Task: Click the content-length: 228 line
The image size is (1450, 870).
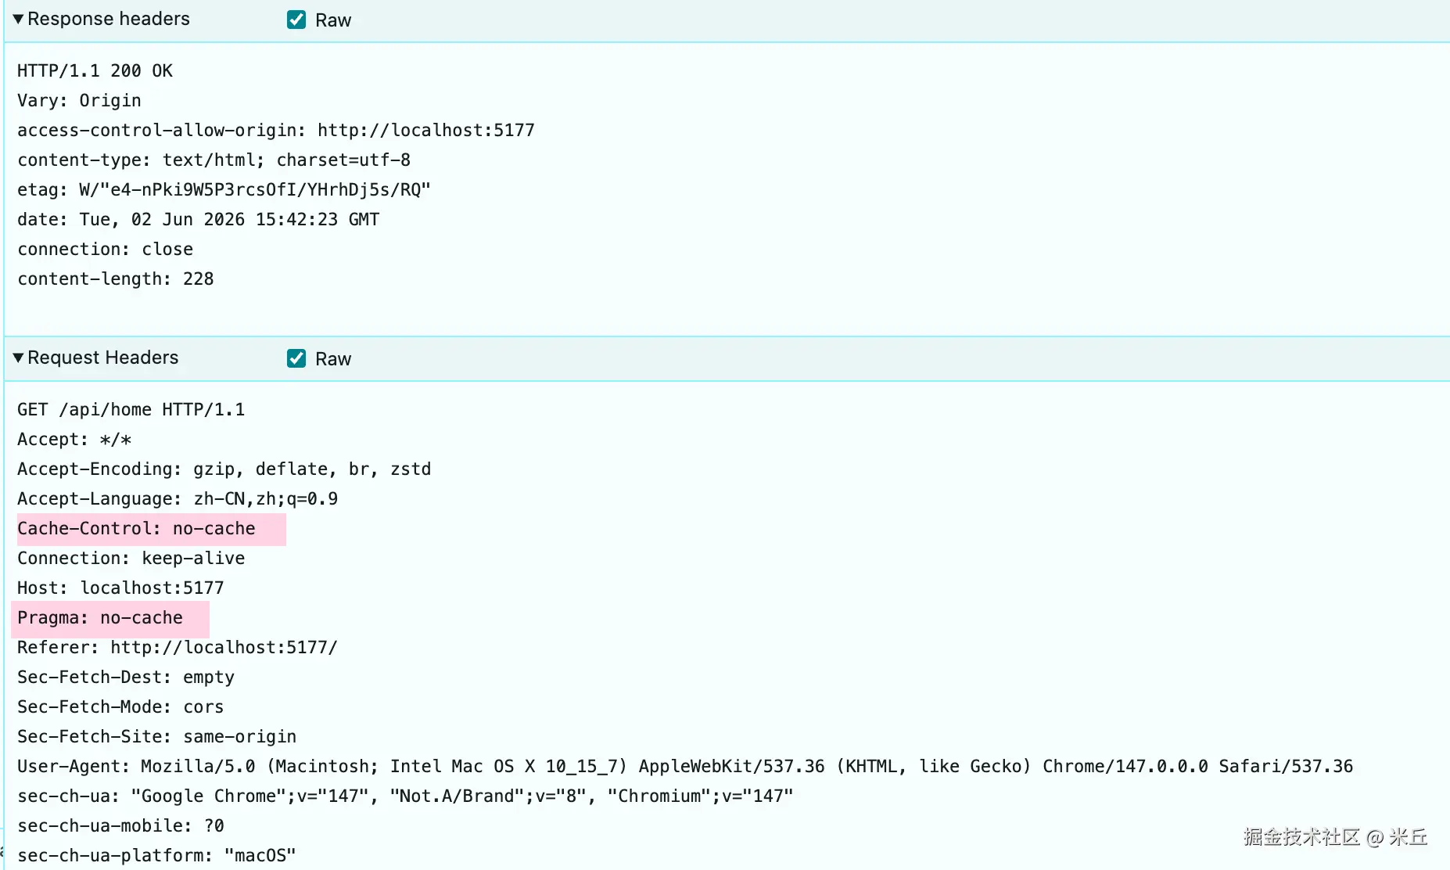Action: click(116, 279)
